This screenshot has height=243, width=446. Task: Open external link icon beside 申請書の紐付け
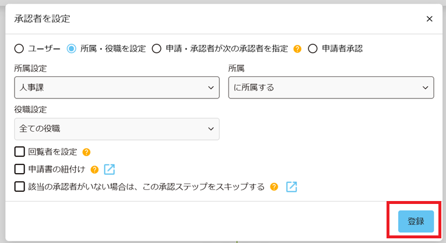109,170
